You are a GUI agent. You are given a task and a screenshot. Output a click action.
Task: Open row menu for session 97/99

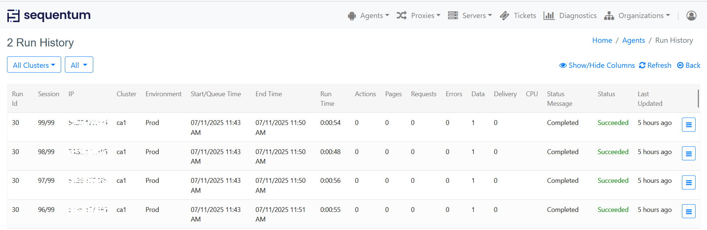688,182
